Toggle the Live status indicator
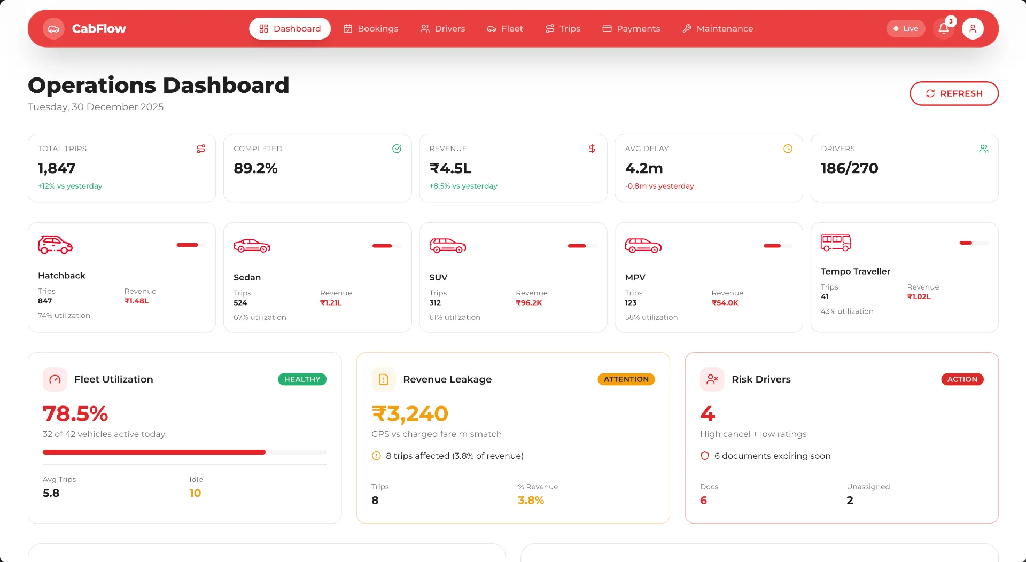Viewport: 1026px width, 562px height. (x=905, y=29)
